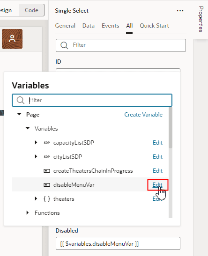Select the createTheatersChainInProgress row text
The image size is (208, 256).
[x=93, y=171]
